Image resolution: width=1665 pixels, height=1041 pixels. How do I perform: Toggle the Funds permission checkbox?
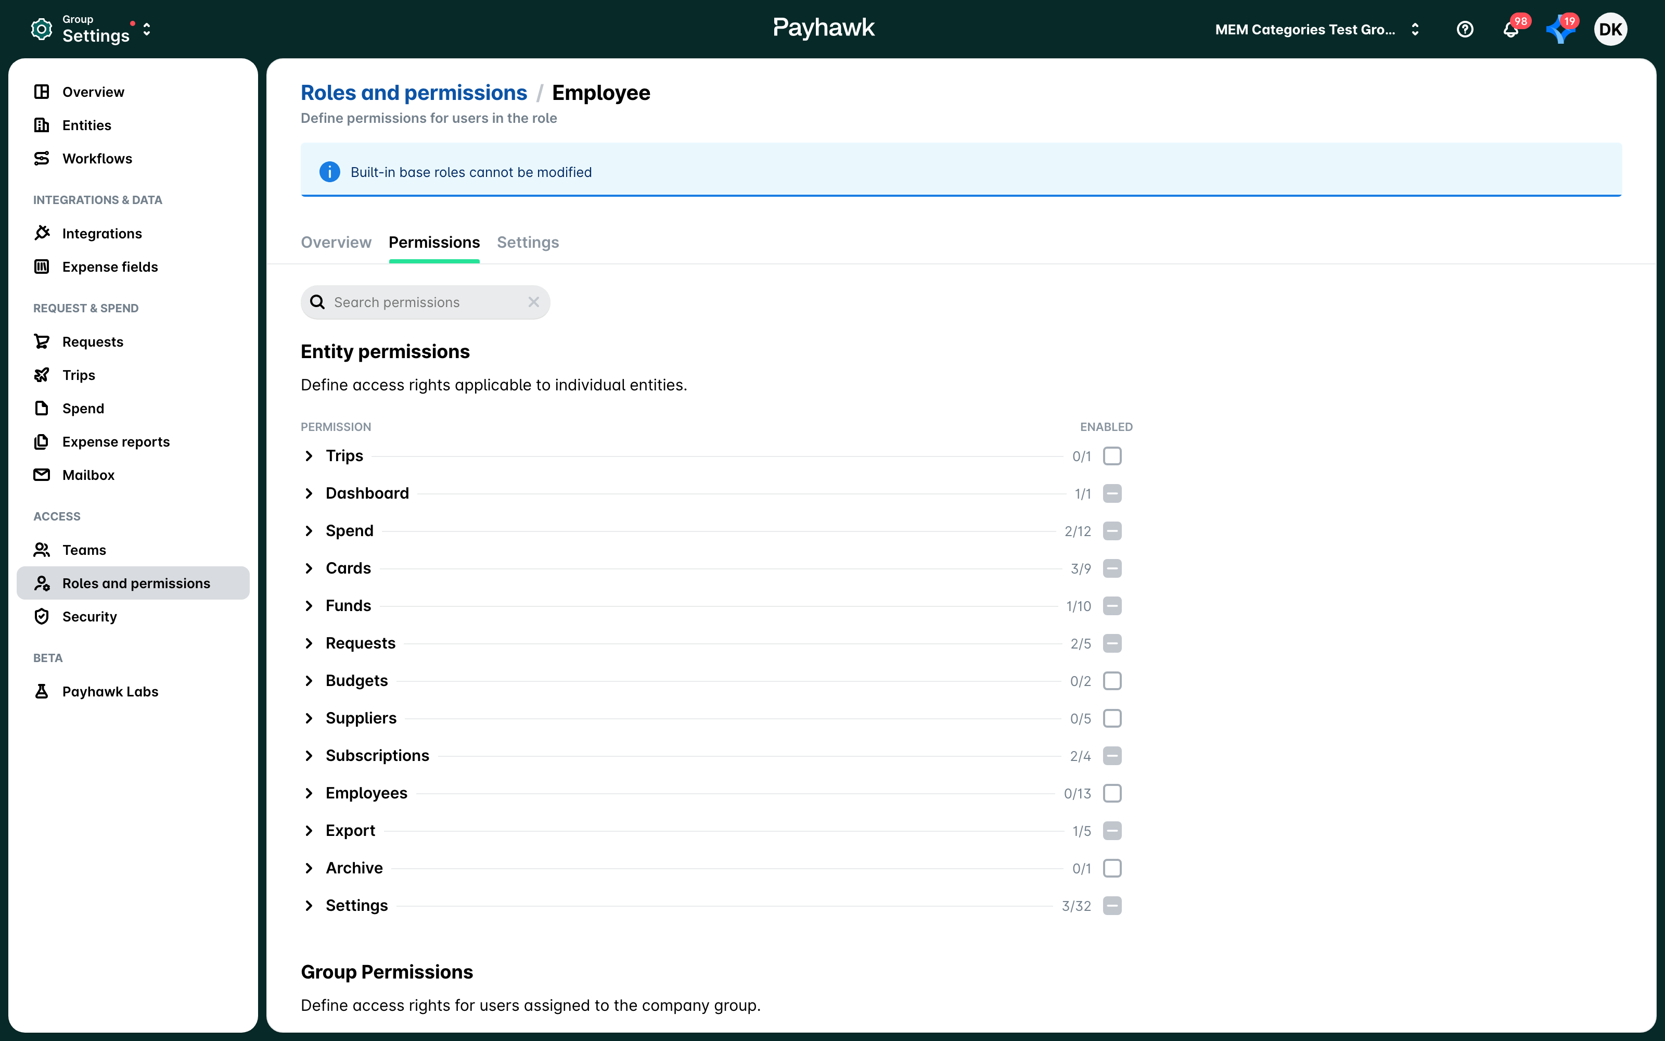point(1112,606)
